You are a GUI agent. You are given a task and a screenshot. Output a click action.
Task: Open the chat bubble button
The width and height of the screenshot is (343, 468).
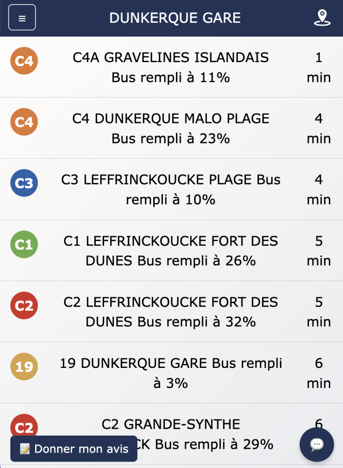click(317, 444)
